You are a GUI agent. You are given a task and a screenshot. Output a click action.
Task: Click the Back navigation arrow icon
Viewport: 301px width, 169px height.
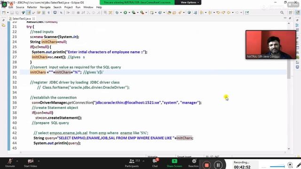point(229,13)
